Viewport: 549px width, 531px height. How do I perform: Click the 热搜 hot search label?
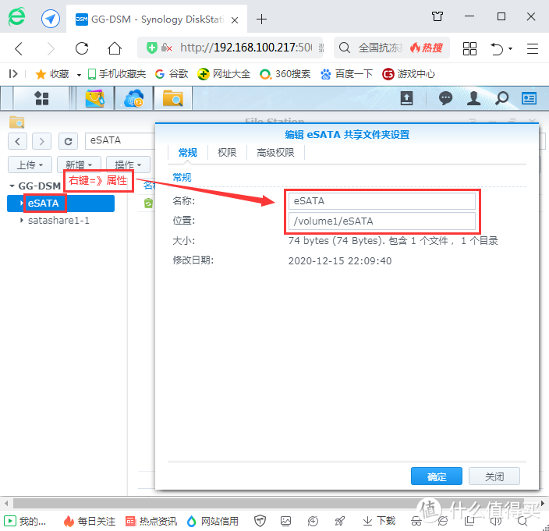click(x=426, y=48)
